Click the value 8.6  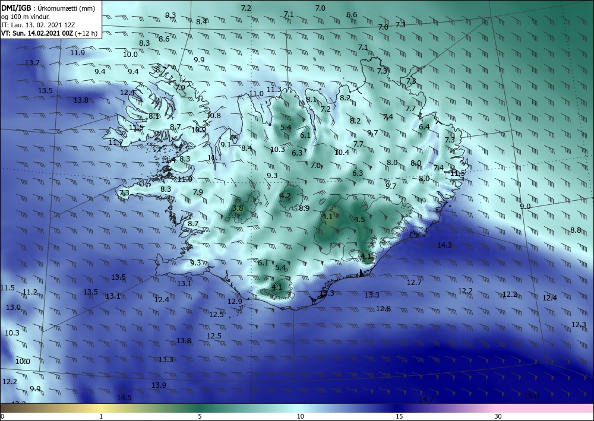pos(164,39)
